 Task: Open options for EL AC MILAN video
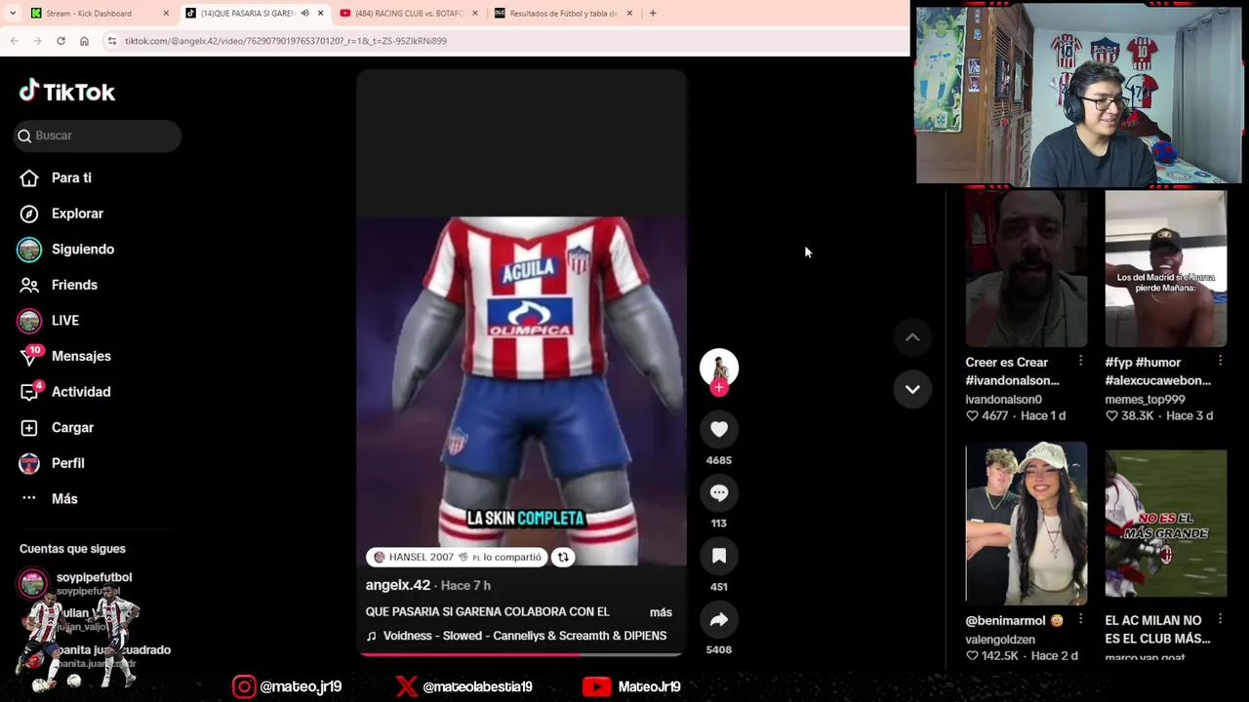[x=1220, y=620]
